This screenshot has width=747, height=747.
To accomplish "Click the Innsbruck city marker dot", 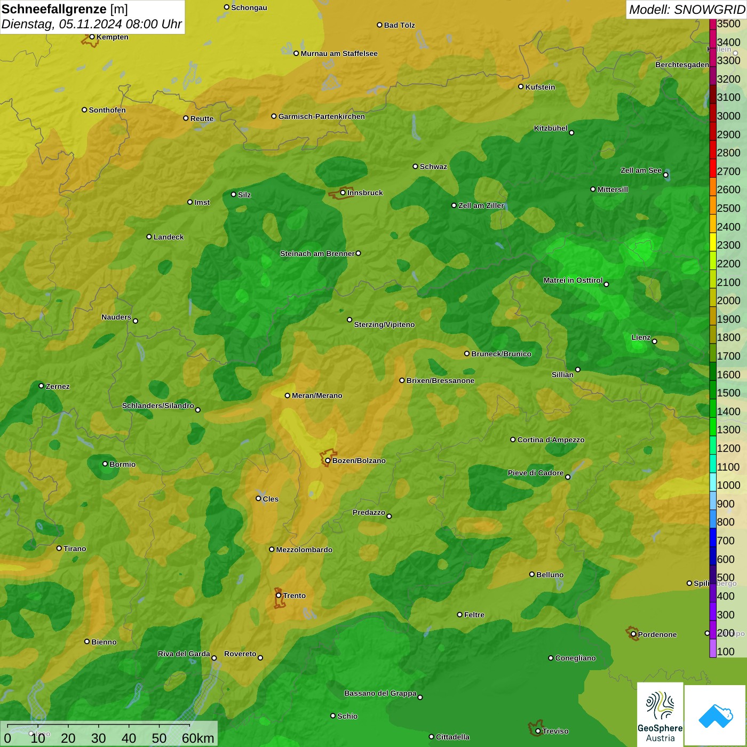I will pyautogui.click(x=343, y=193).
